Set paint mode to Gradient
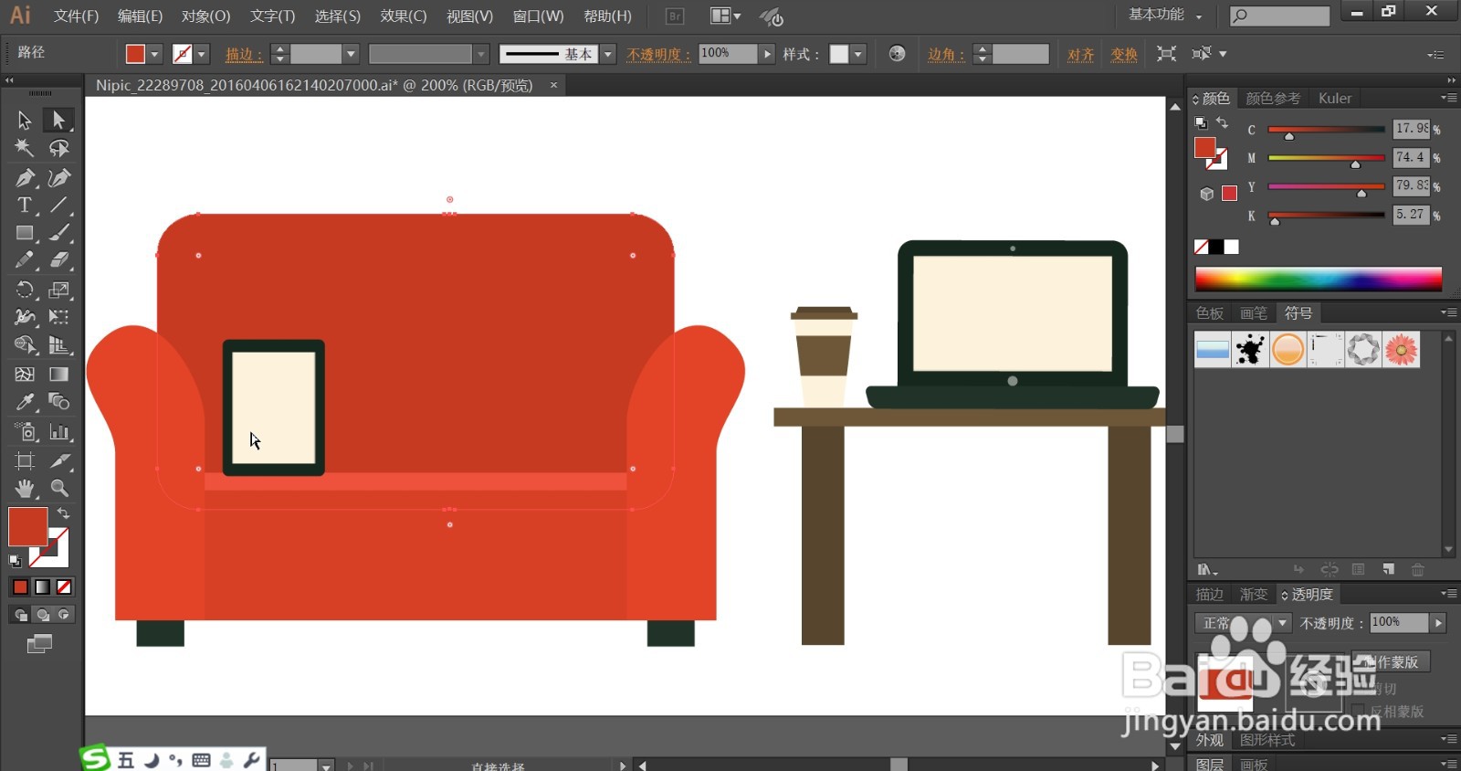1461x771 pixels. coord(42,586)
